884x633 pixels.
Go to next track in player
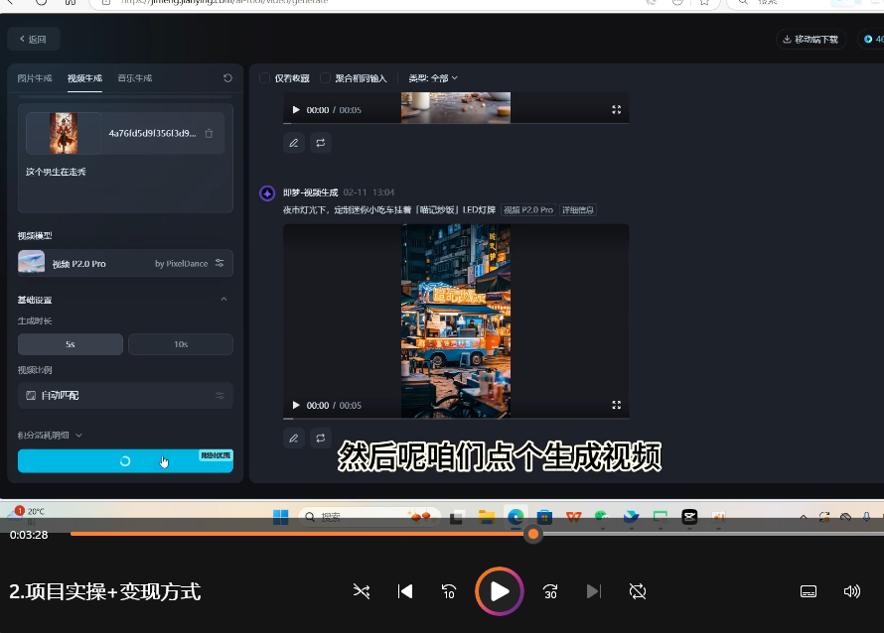point(594,591)
